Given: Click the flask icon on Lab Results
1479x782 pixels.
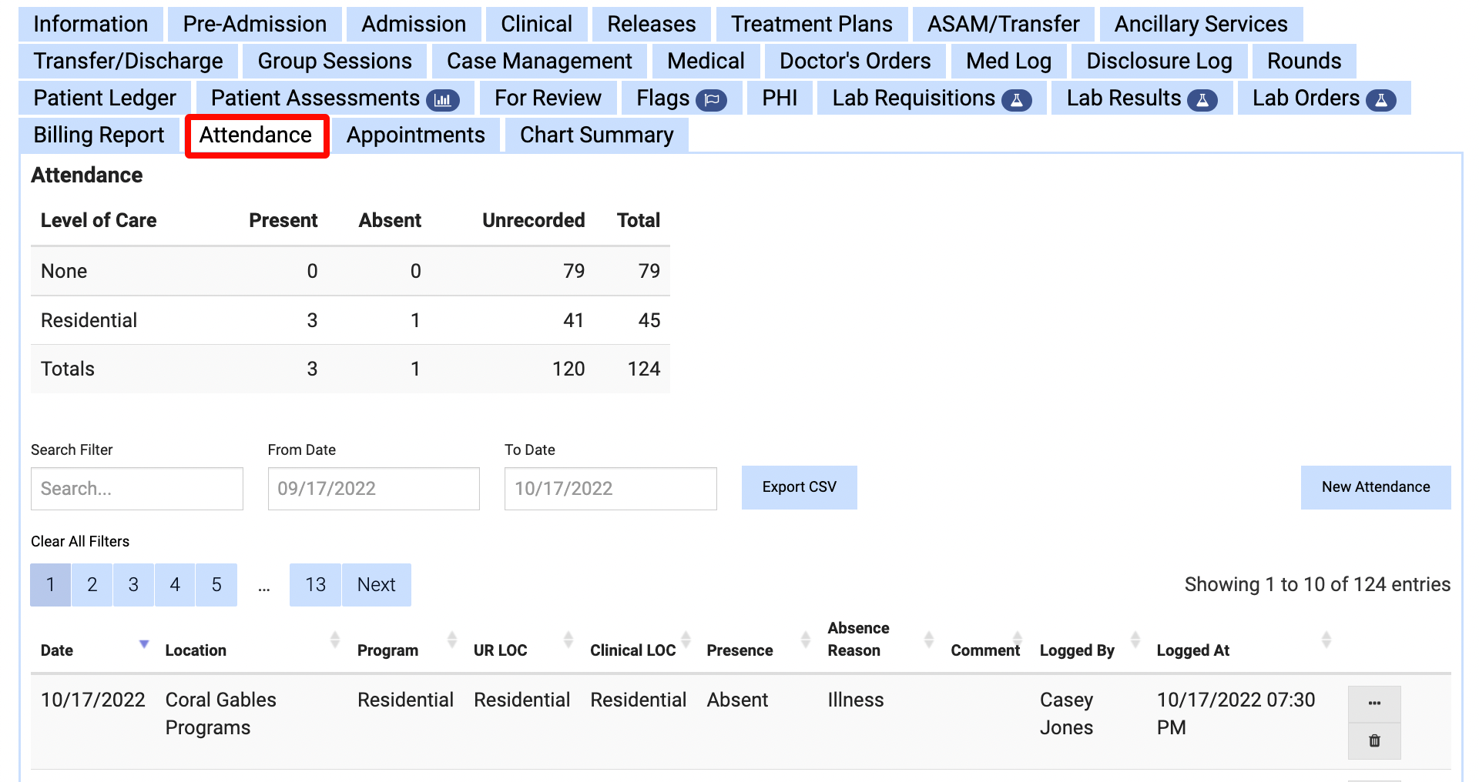Looking at the screenshot, I should click(1202, 100).
